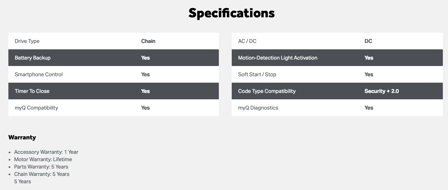Click the DC value in the AC / DC row
Screen dimensions: 448x190
(x=368, y=41)
